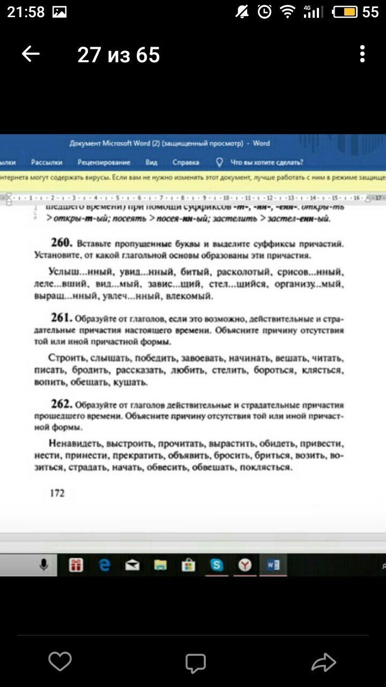Click the yellow protected view warning bar
Image resolution: width=386 pixels, height=687 pixels.
point(193,177)
